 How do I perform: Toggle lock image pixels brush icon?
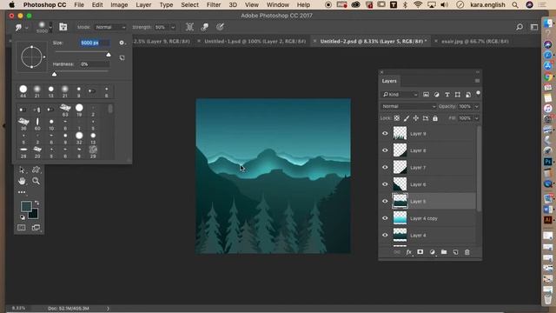[x=407, y=118]
